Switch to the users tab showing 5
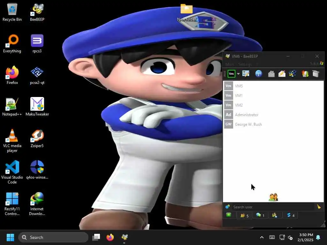 pos(244,215)
